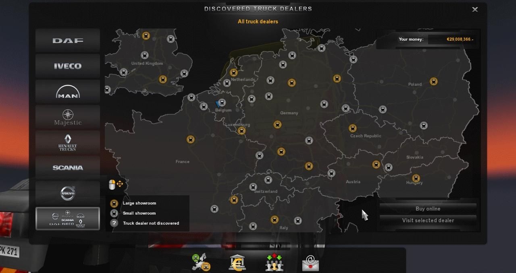The width and height of the screenshot is (516, 273).
Task: Open the recruitment agency icon
Action: coord(274,262)
